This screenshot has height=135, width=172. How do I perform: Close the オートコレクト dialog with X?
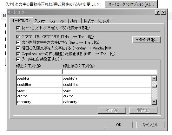click(x=163, y=12)
